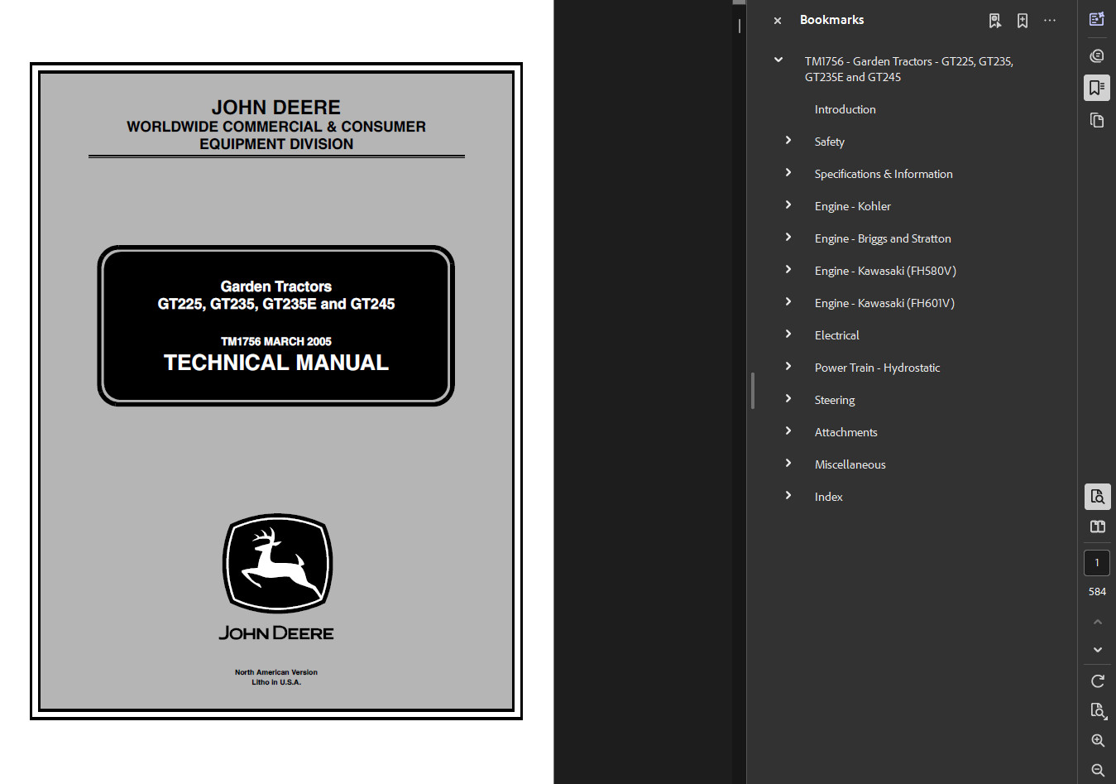Collapse the TM1756 root bookmark

(778, 60)
